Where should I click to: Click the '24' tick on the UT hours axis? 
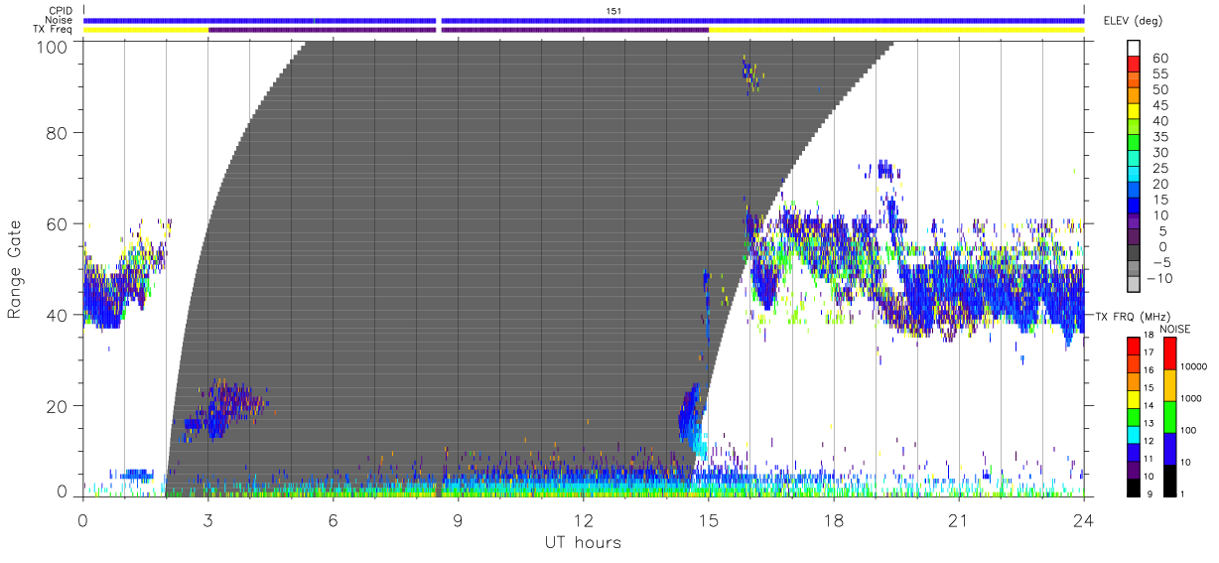1083,519
